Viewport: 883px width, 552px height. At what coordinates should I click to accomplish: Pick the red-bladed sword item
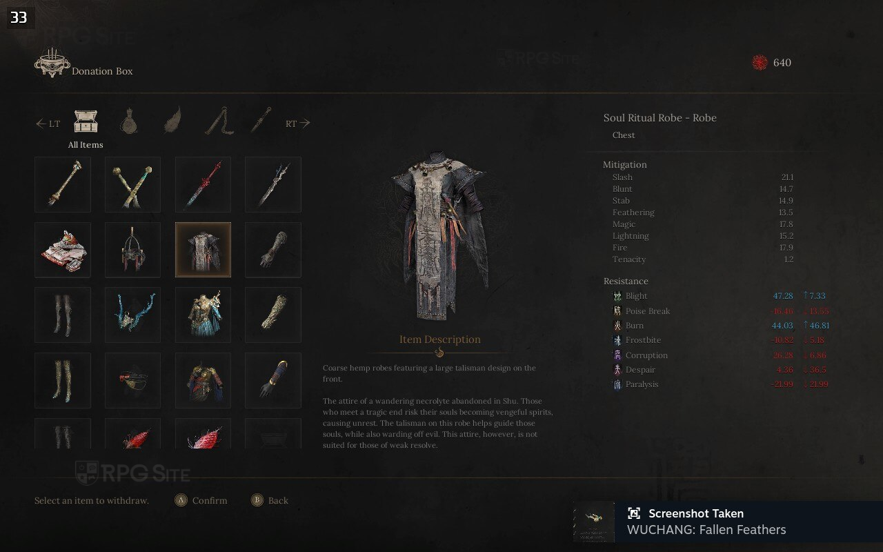pos(203,184)
